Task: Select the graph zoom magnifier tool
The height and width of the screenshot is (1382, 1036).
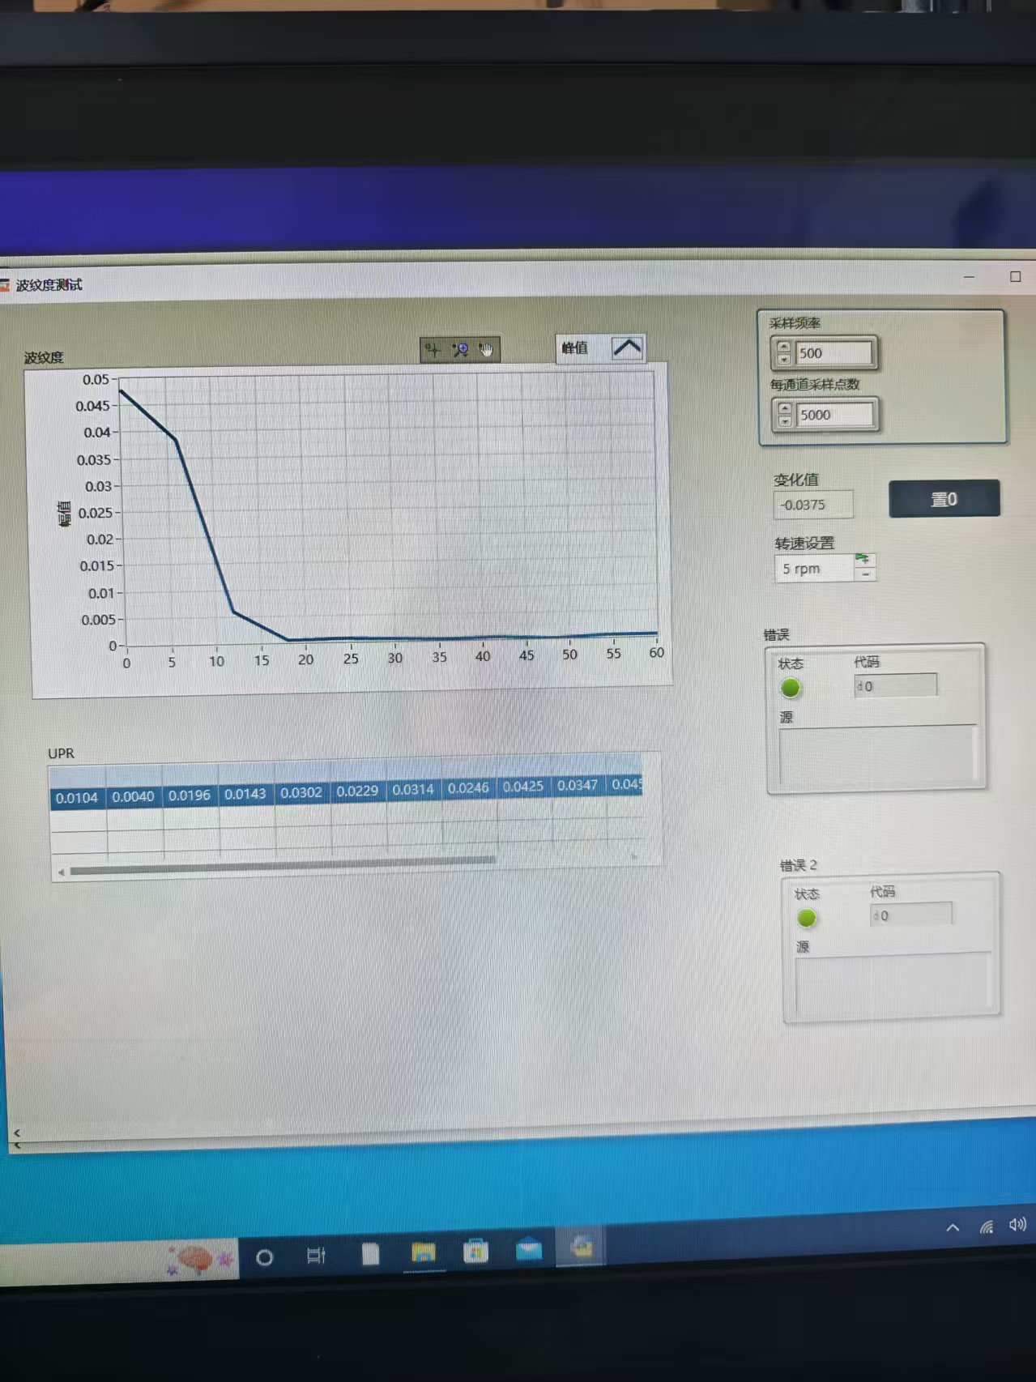Action: tap(460, 349)
